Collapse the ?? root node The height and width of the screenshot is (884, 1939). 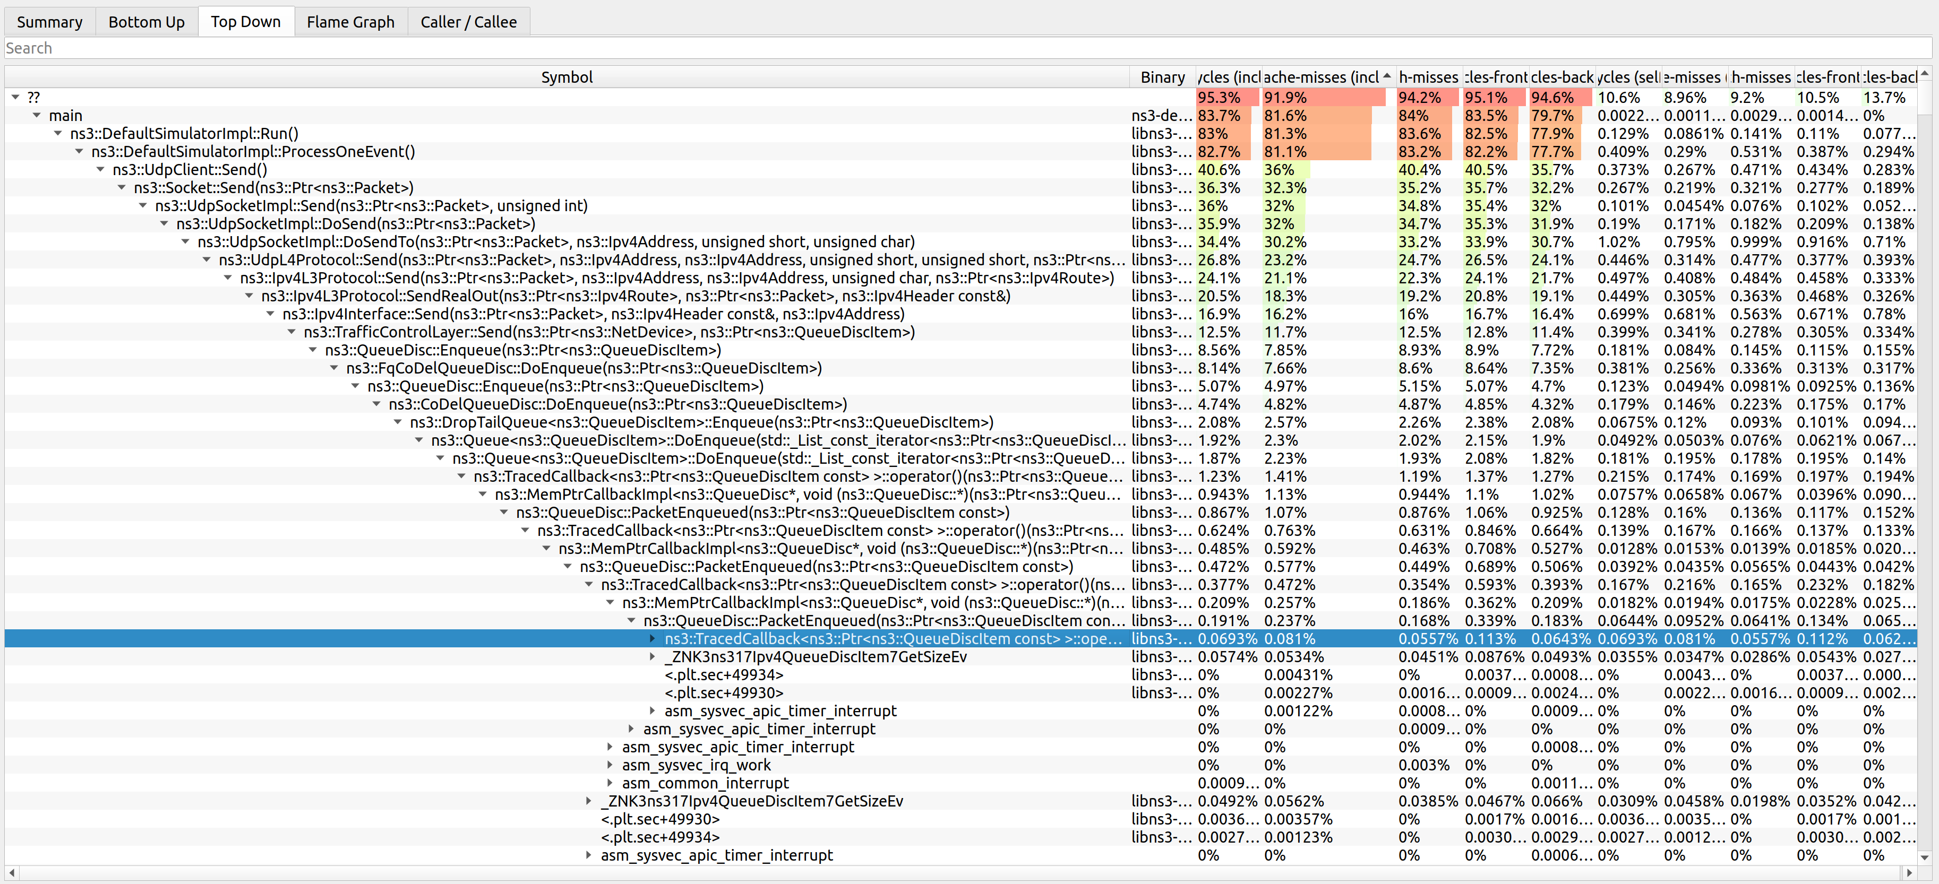click(15, 98)
